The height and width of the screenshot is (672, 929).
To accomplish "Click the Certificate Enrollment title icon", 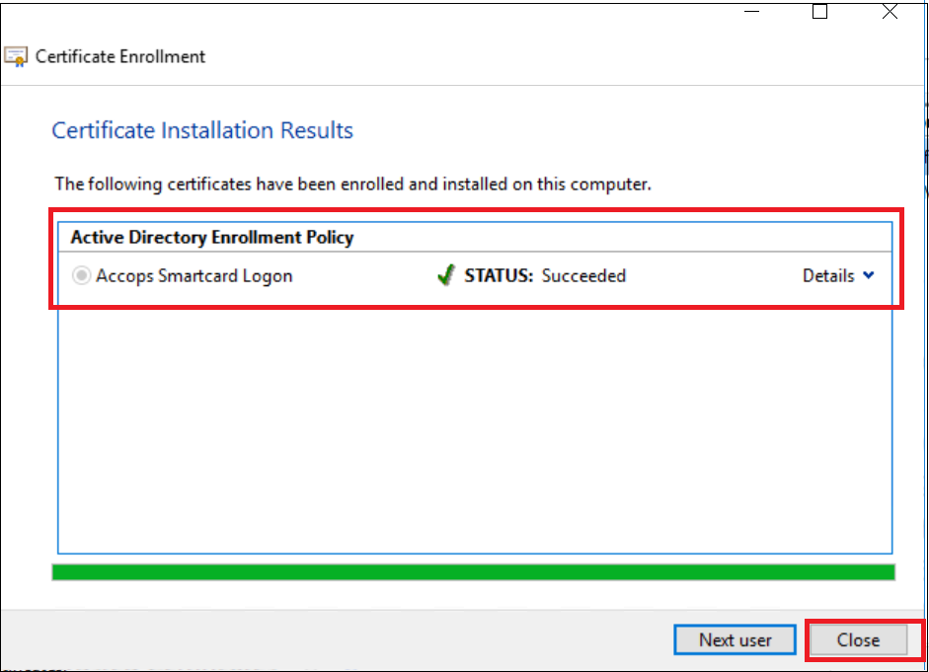I will [x=16, y=57].
